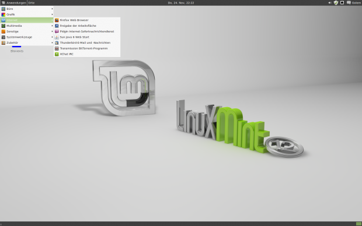Launch Firefox Web Browser
The width and height of the screenshot is (362, 226).
pos(87,20)
